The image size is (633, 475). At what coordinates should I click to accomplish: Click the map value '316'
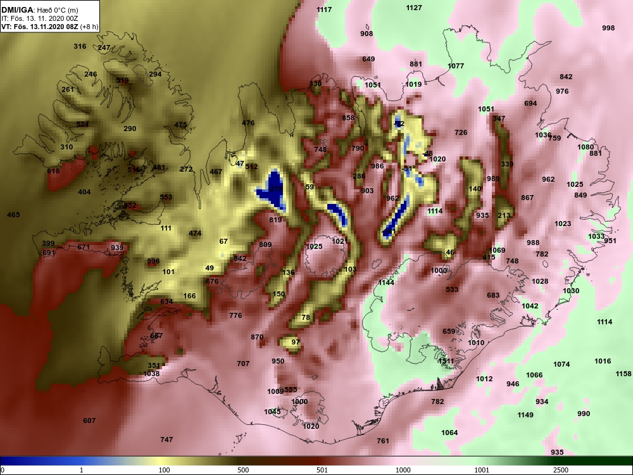coord(80,46)
